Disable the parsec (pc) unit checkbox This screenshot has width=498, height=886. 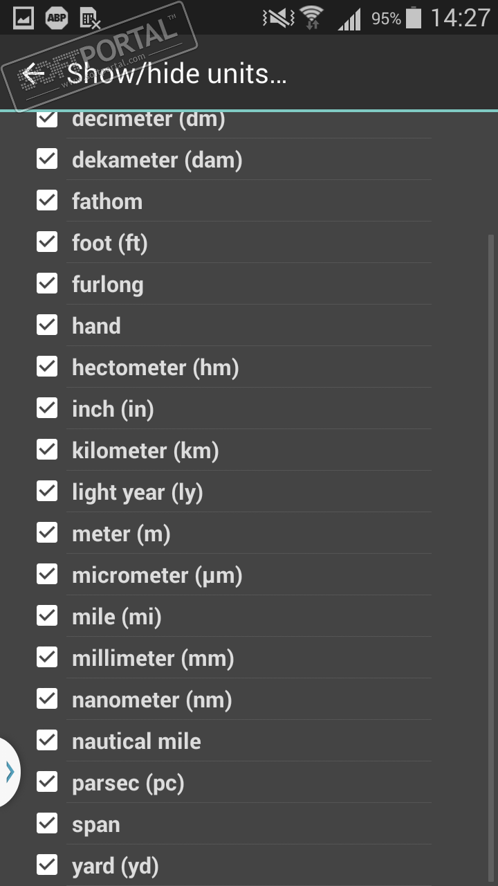click(47, 782)
